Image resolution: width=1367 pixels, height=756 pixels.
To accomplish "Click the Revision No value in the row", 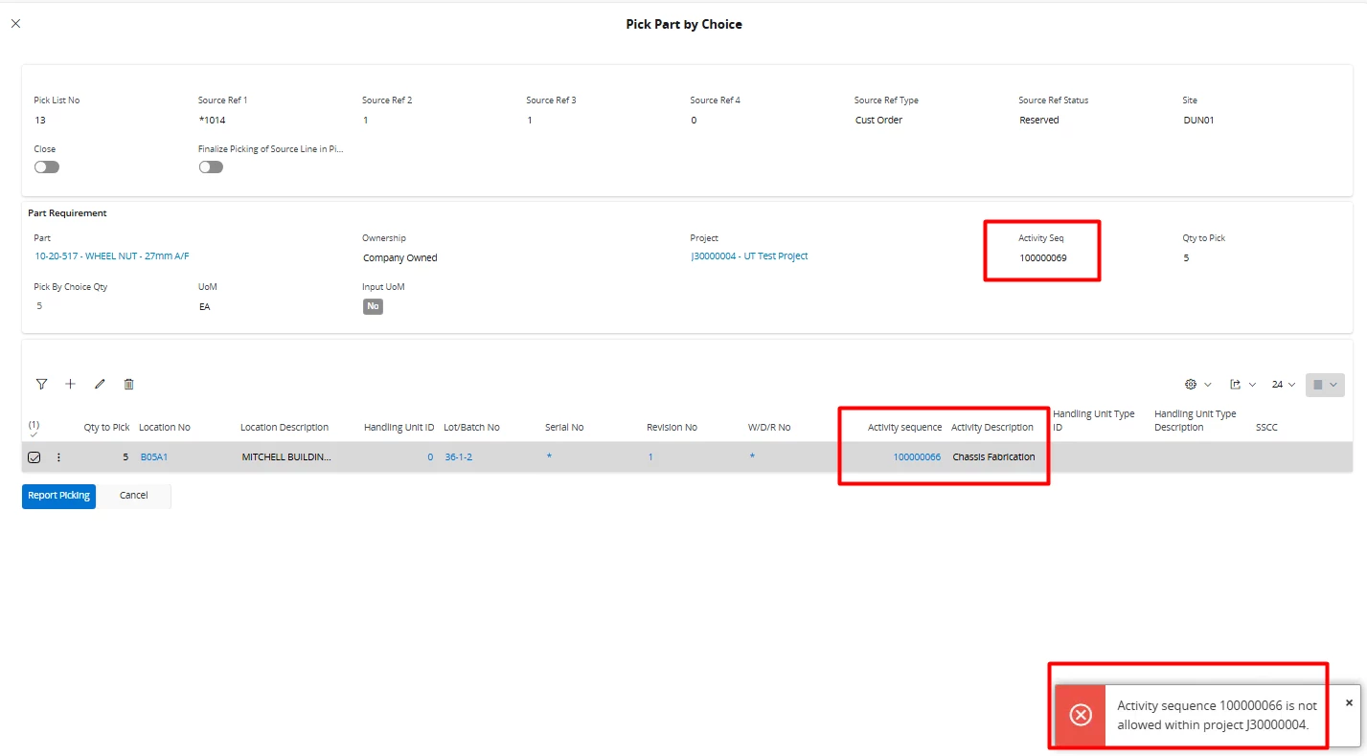I will (x=650, y=457).
